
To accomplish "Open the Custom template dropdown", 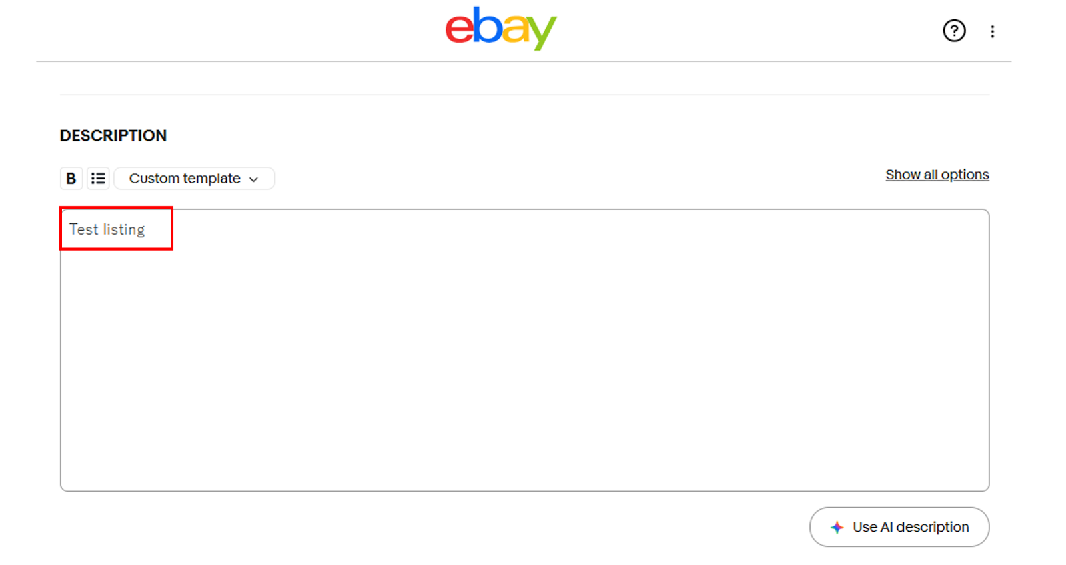I will 194,179.
